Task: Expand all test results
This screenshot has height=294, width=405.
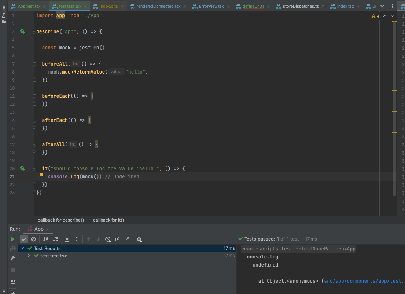Action: pos(67,239)
